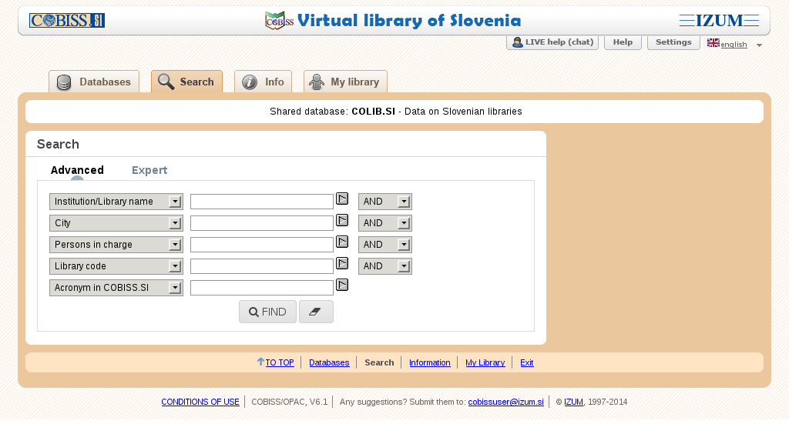Image resolution: width=789 pixels, height=424 pixels.
Task: Open the CONDITIONS OF USE link
Action: pyautogui.click(x=200, y=402)
